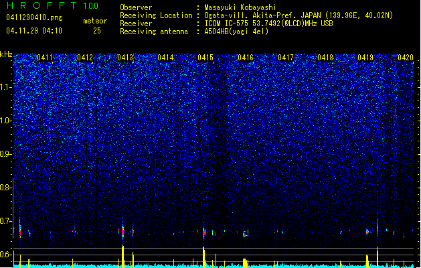Click the 1.0 frequency axis label
This screenshot has height=268, width=421.
pos(5,121)
